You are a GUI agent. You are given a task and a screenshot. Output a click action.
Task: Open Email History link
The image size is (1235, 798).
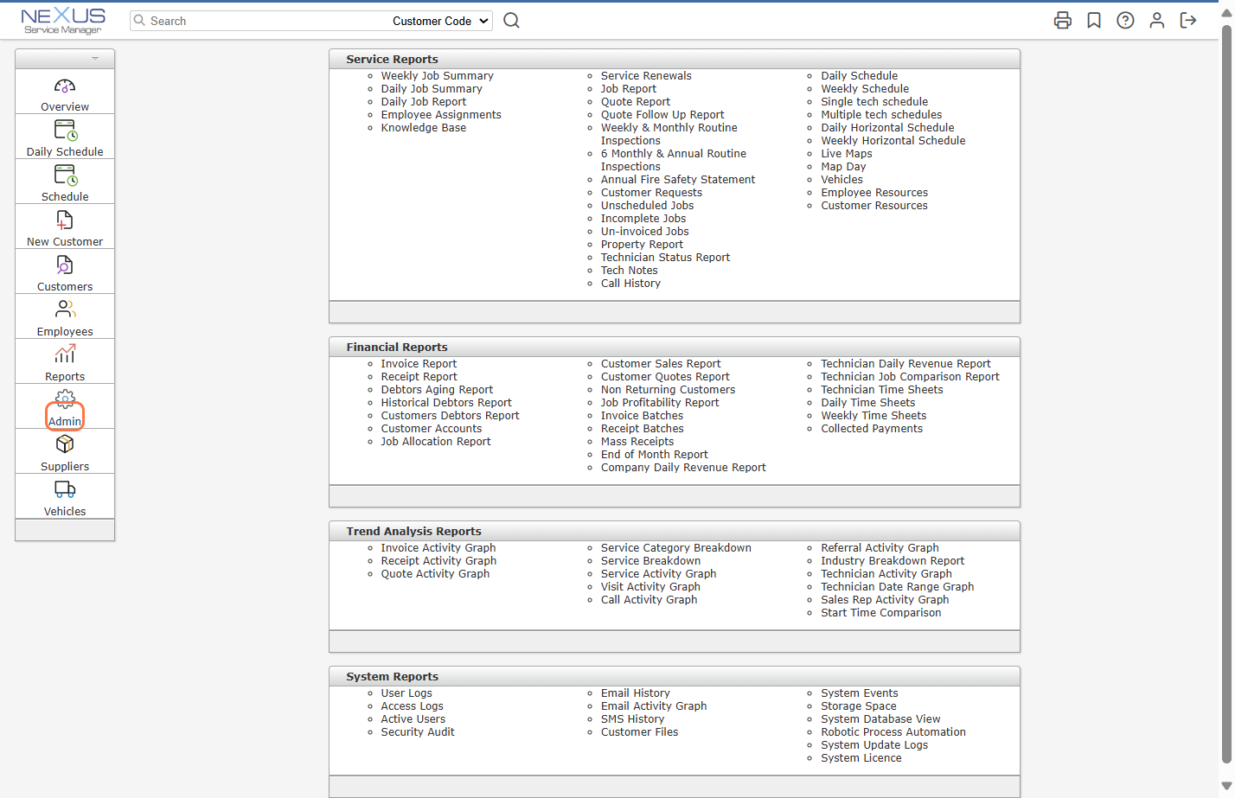tap(636, 693)
